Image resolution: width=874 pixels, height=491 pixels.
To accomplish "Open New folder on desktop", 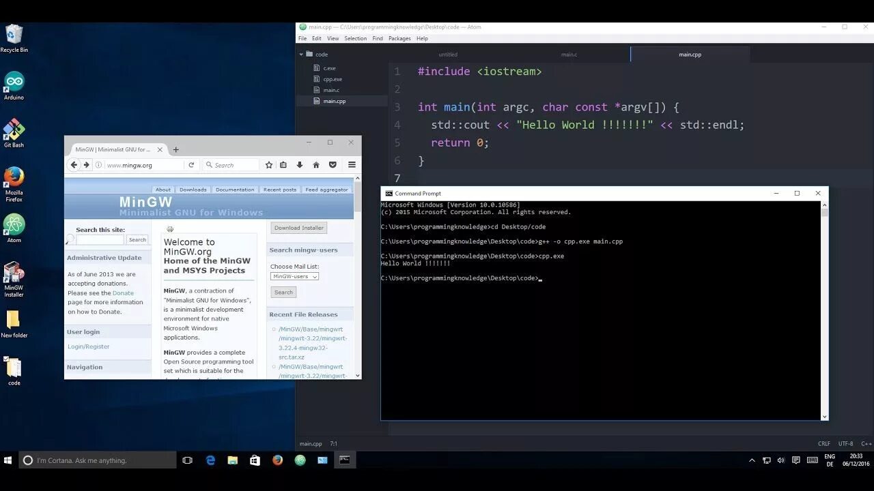I will pyautogui.click(x=14, y=324).
